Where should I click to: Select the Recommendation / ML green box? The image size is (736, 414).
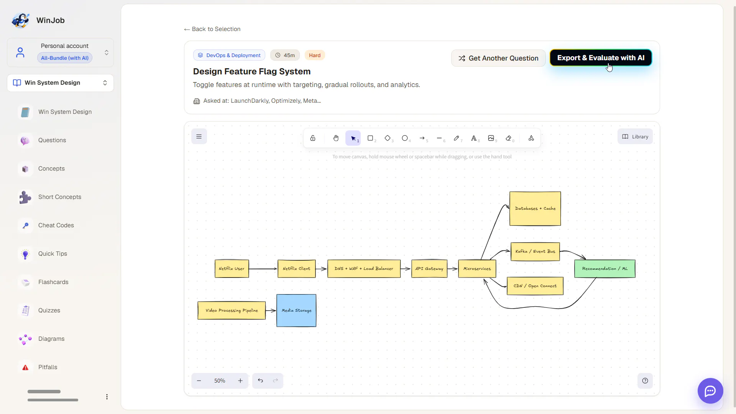tap(605, 269)
